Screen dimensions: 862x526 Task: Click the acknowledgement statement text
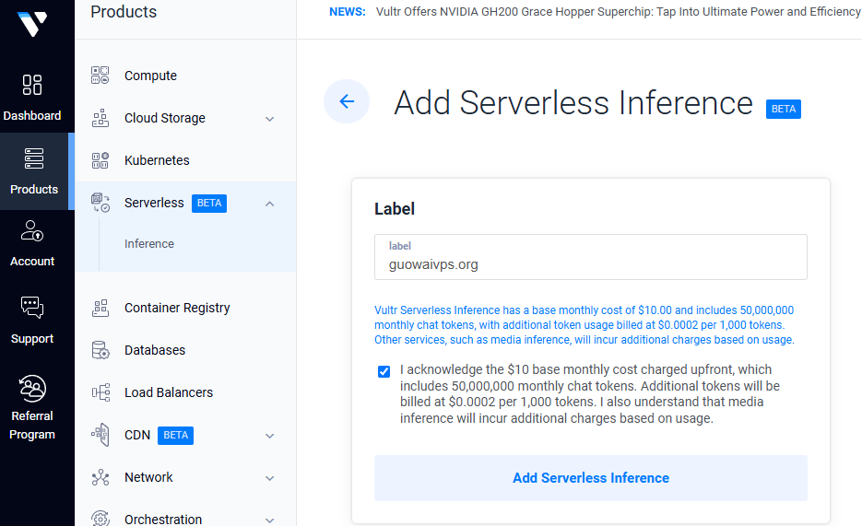tap(590, 393)
